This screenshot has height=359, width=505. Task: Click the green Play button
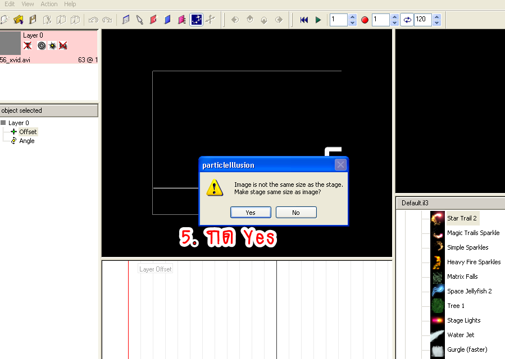[x=318, y=20]
